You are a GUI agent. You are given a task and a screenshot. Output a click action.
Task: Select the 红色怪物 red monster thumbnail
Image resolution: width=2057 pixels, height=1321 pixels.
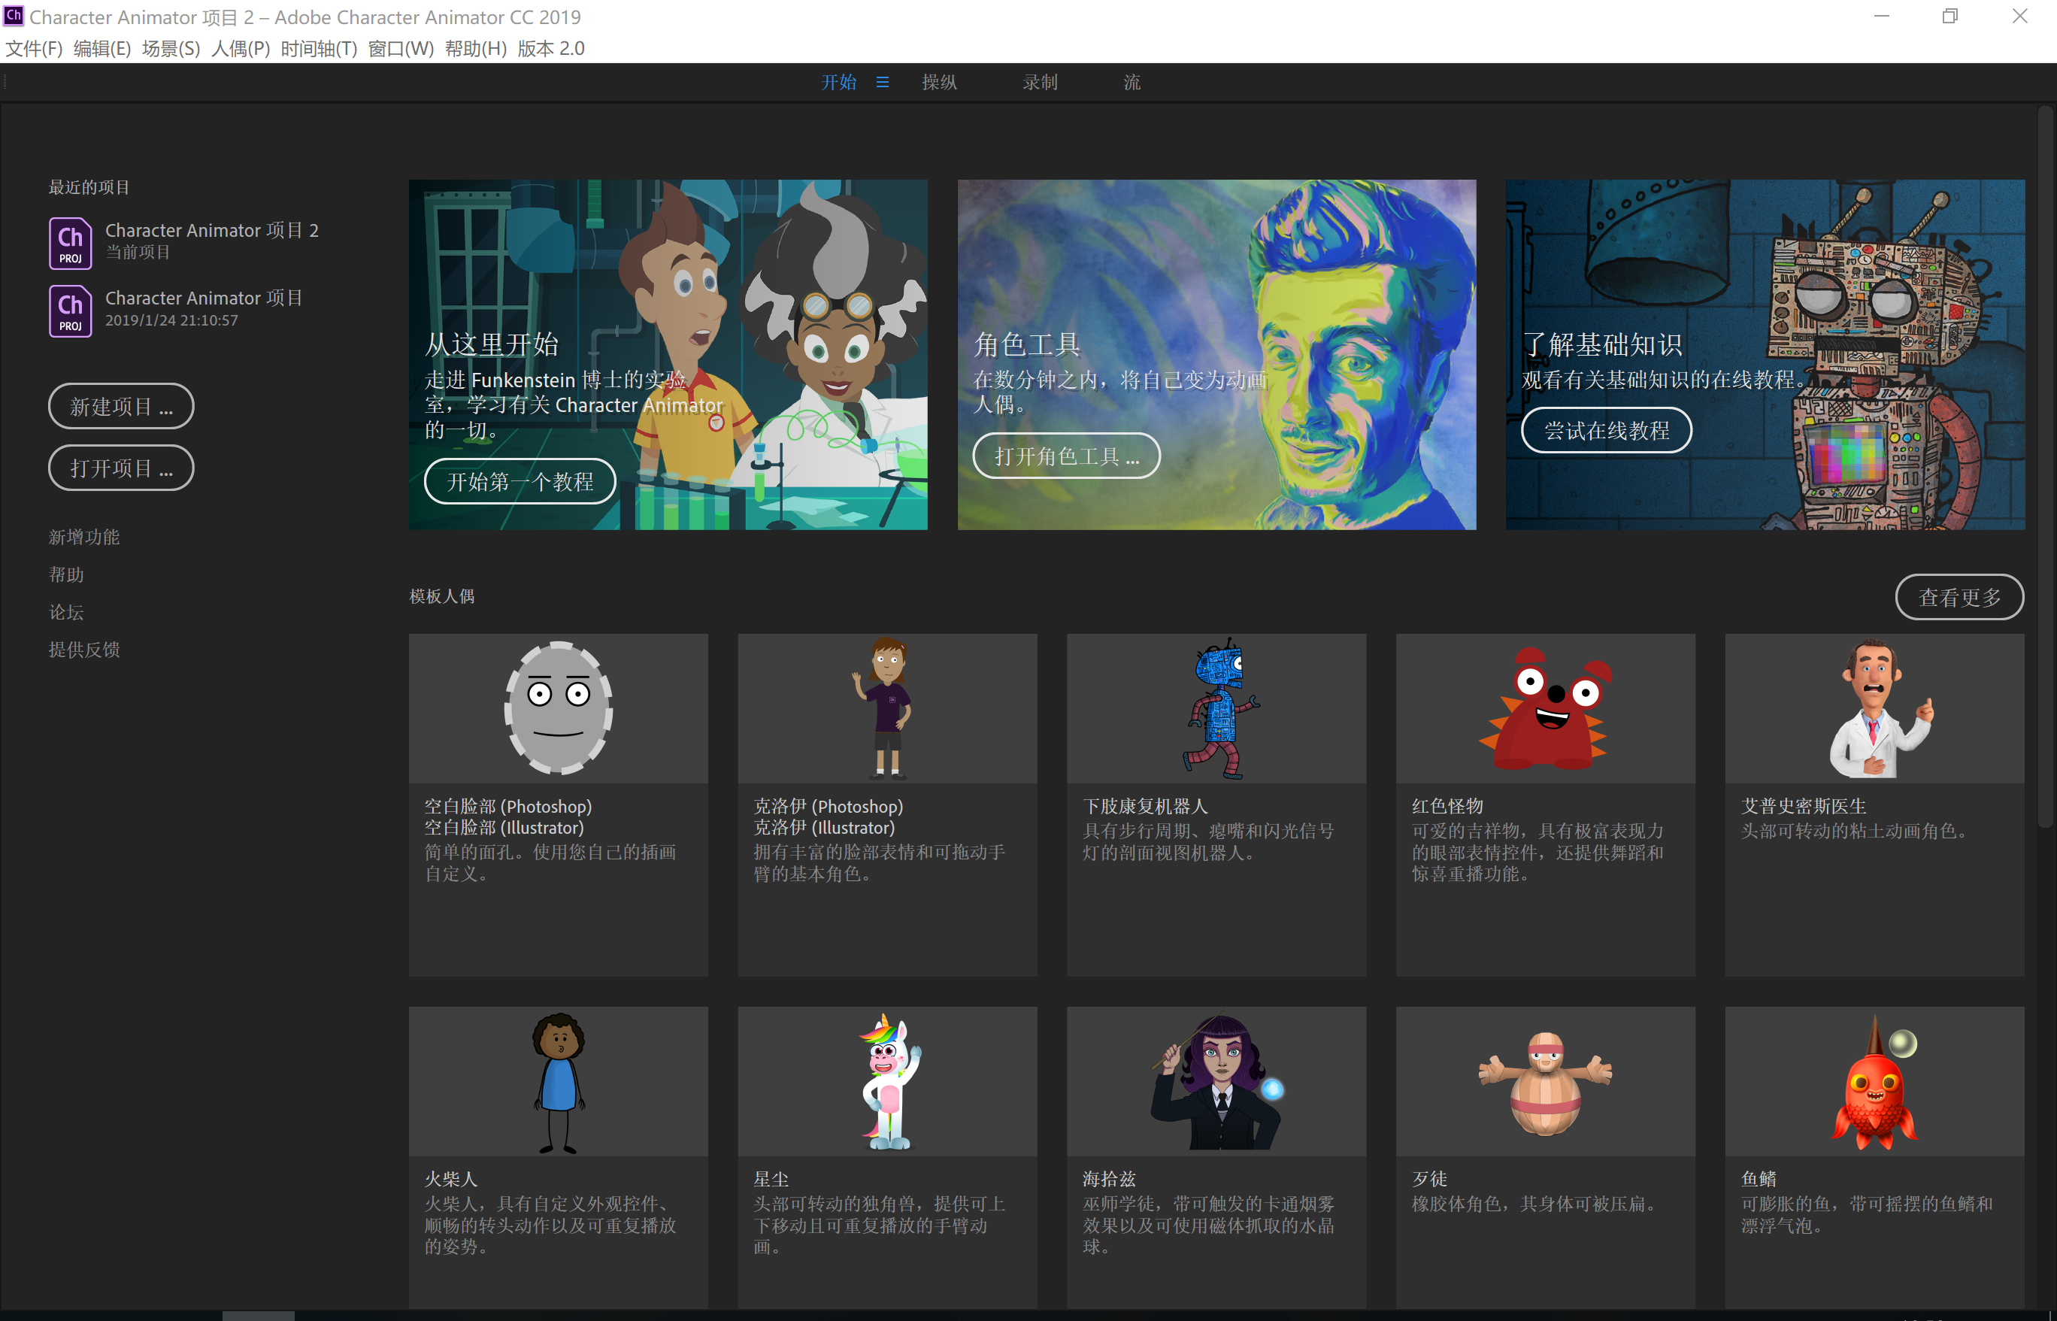1546,708
